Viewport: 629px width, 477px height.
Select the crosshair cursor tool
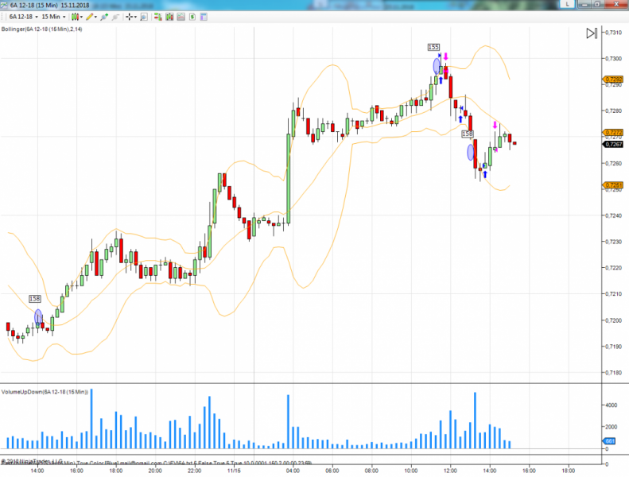point(129,17)
